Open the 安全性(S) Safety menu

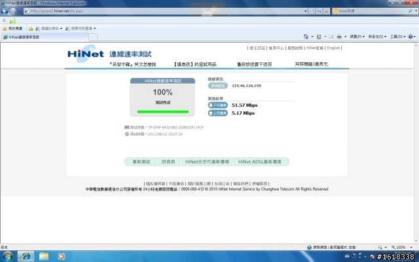[377, 37]
